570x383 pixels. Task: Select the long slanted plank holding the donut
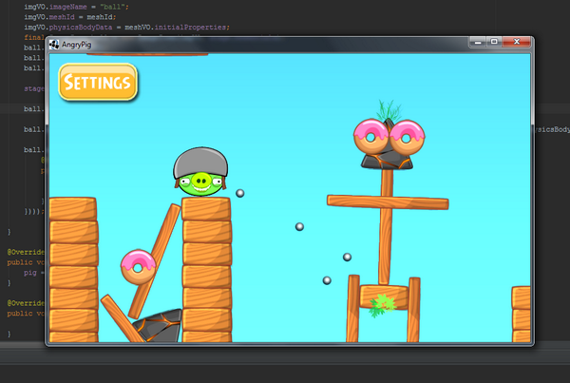[155, 261]
